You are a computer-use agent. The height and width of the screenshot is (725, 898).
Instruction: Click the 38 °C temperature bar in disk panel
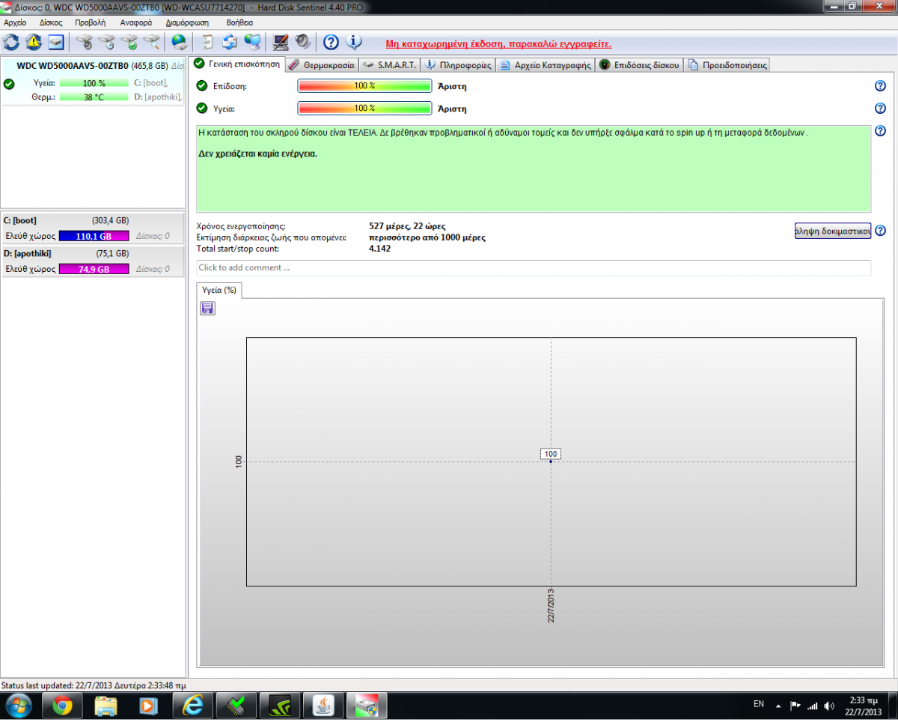tap(94, 97)
